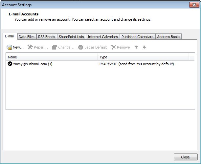201x164 pixels.
Task: Select the SharePoint Lists tab
Action: tap(71, 37)
